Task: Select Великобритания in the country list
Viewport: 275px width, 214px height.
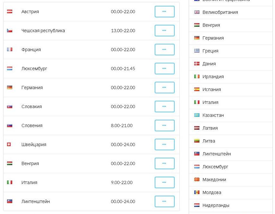Action: (220, 12)
